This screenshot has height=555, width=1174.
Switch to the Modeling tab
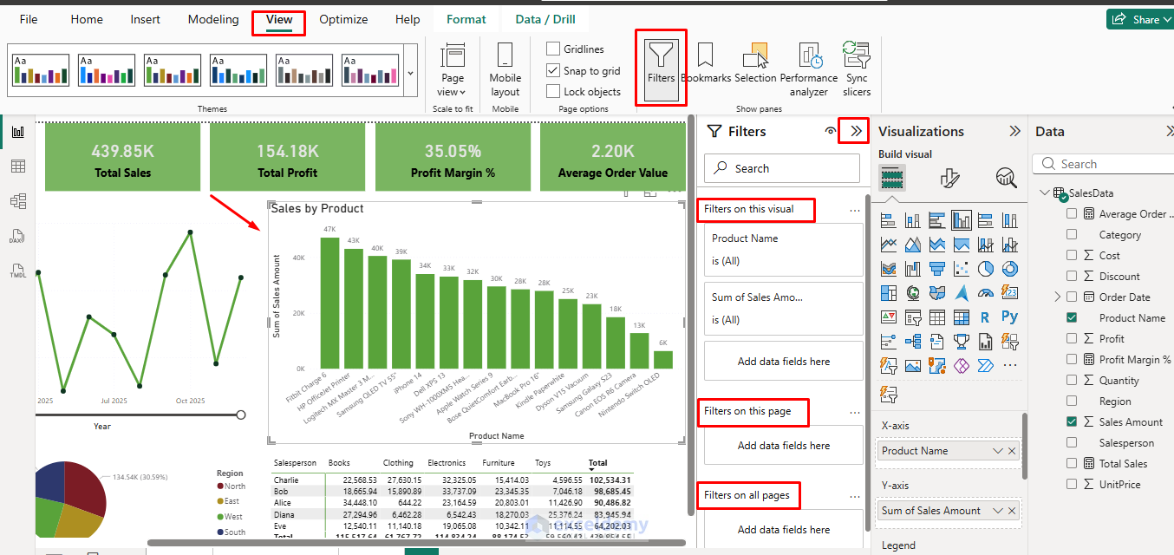point(213,19)
